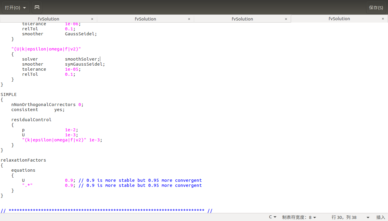
Task: Place cursor on residualControl line
Action: tap(31, 120)
